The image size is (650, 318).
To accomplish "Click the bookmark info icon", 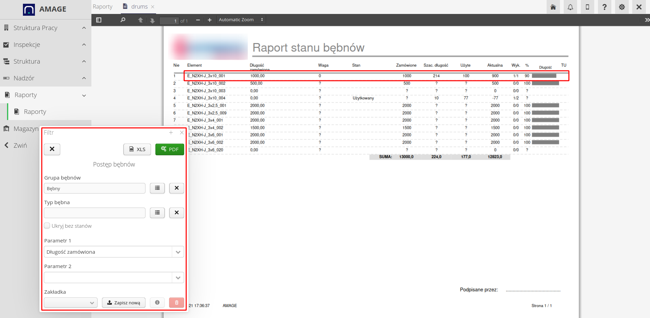I will pyautogui.click(x=157, y=303).
